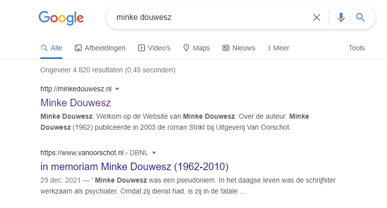Viewport: 387px width, 208px height.
Task: Expand dropdown arrow next to minkedouwesz.nl
Action: tap(117, 89)
